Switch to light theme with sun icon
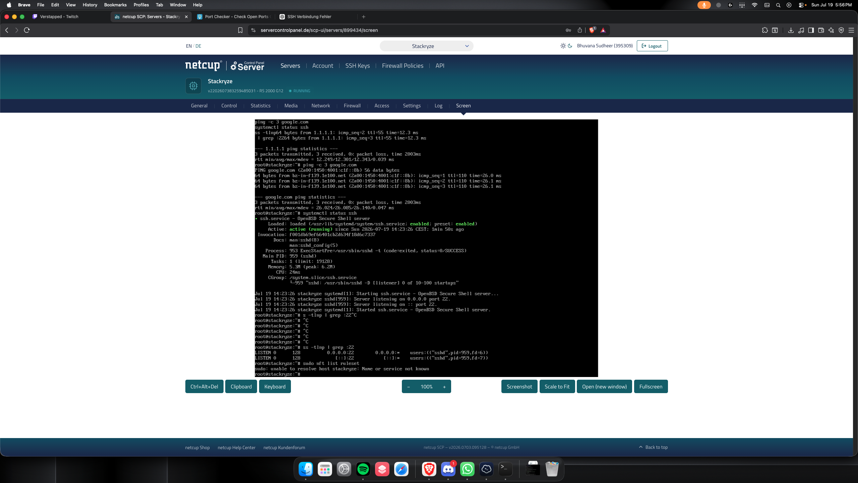 pos(563,46)
